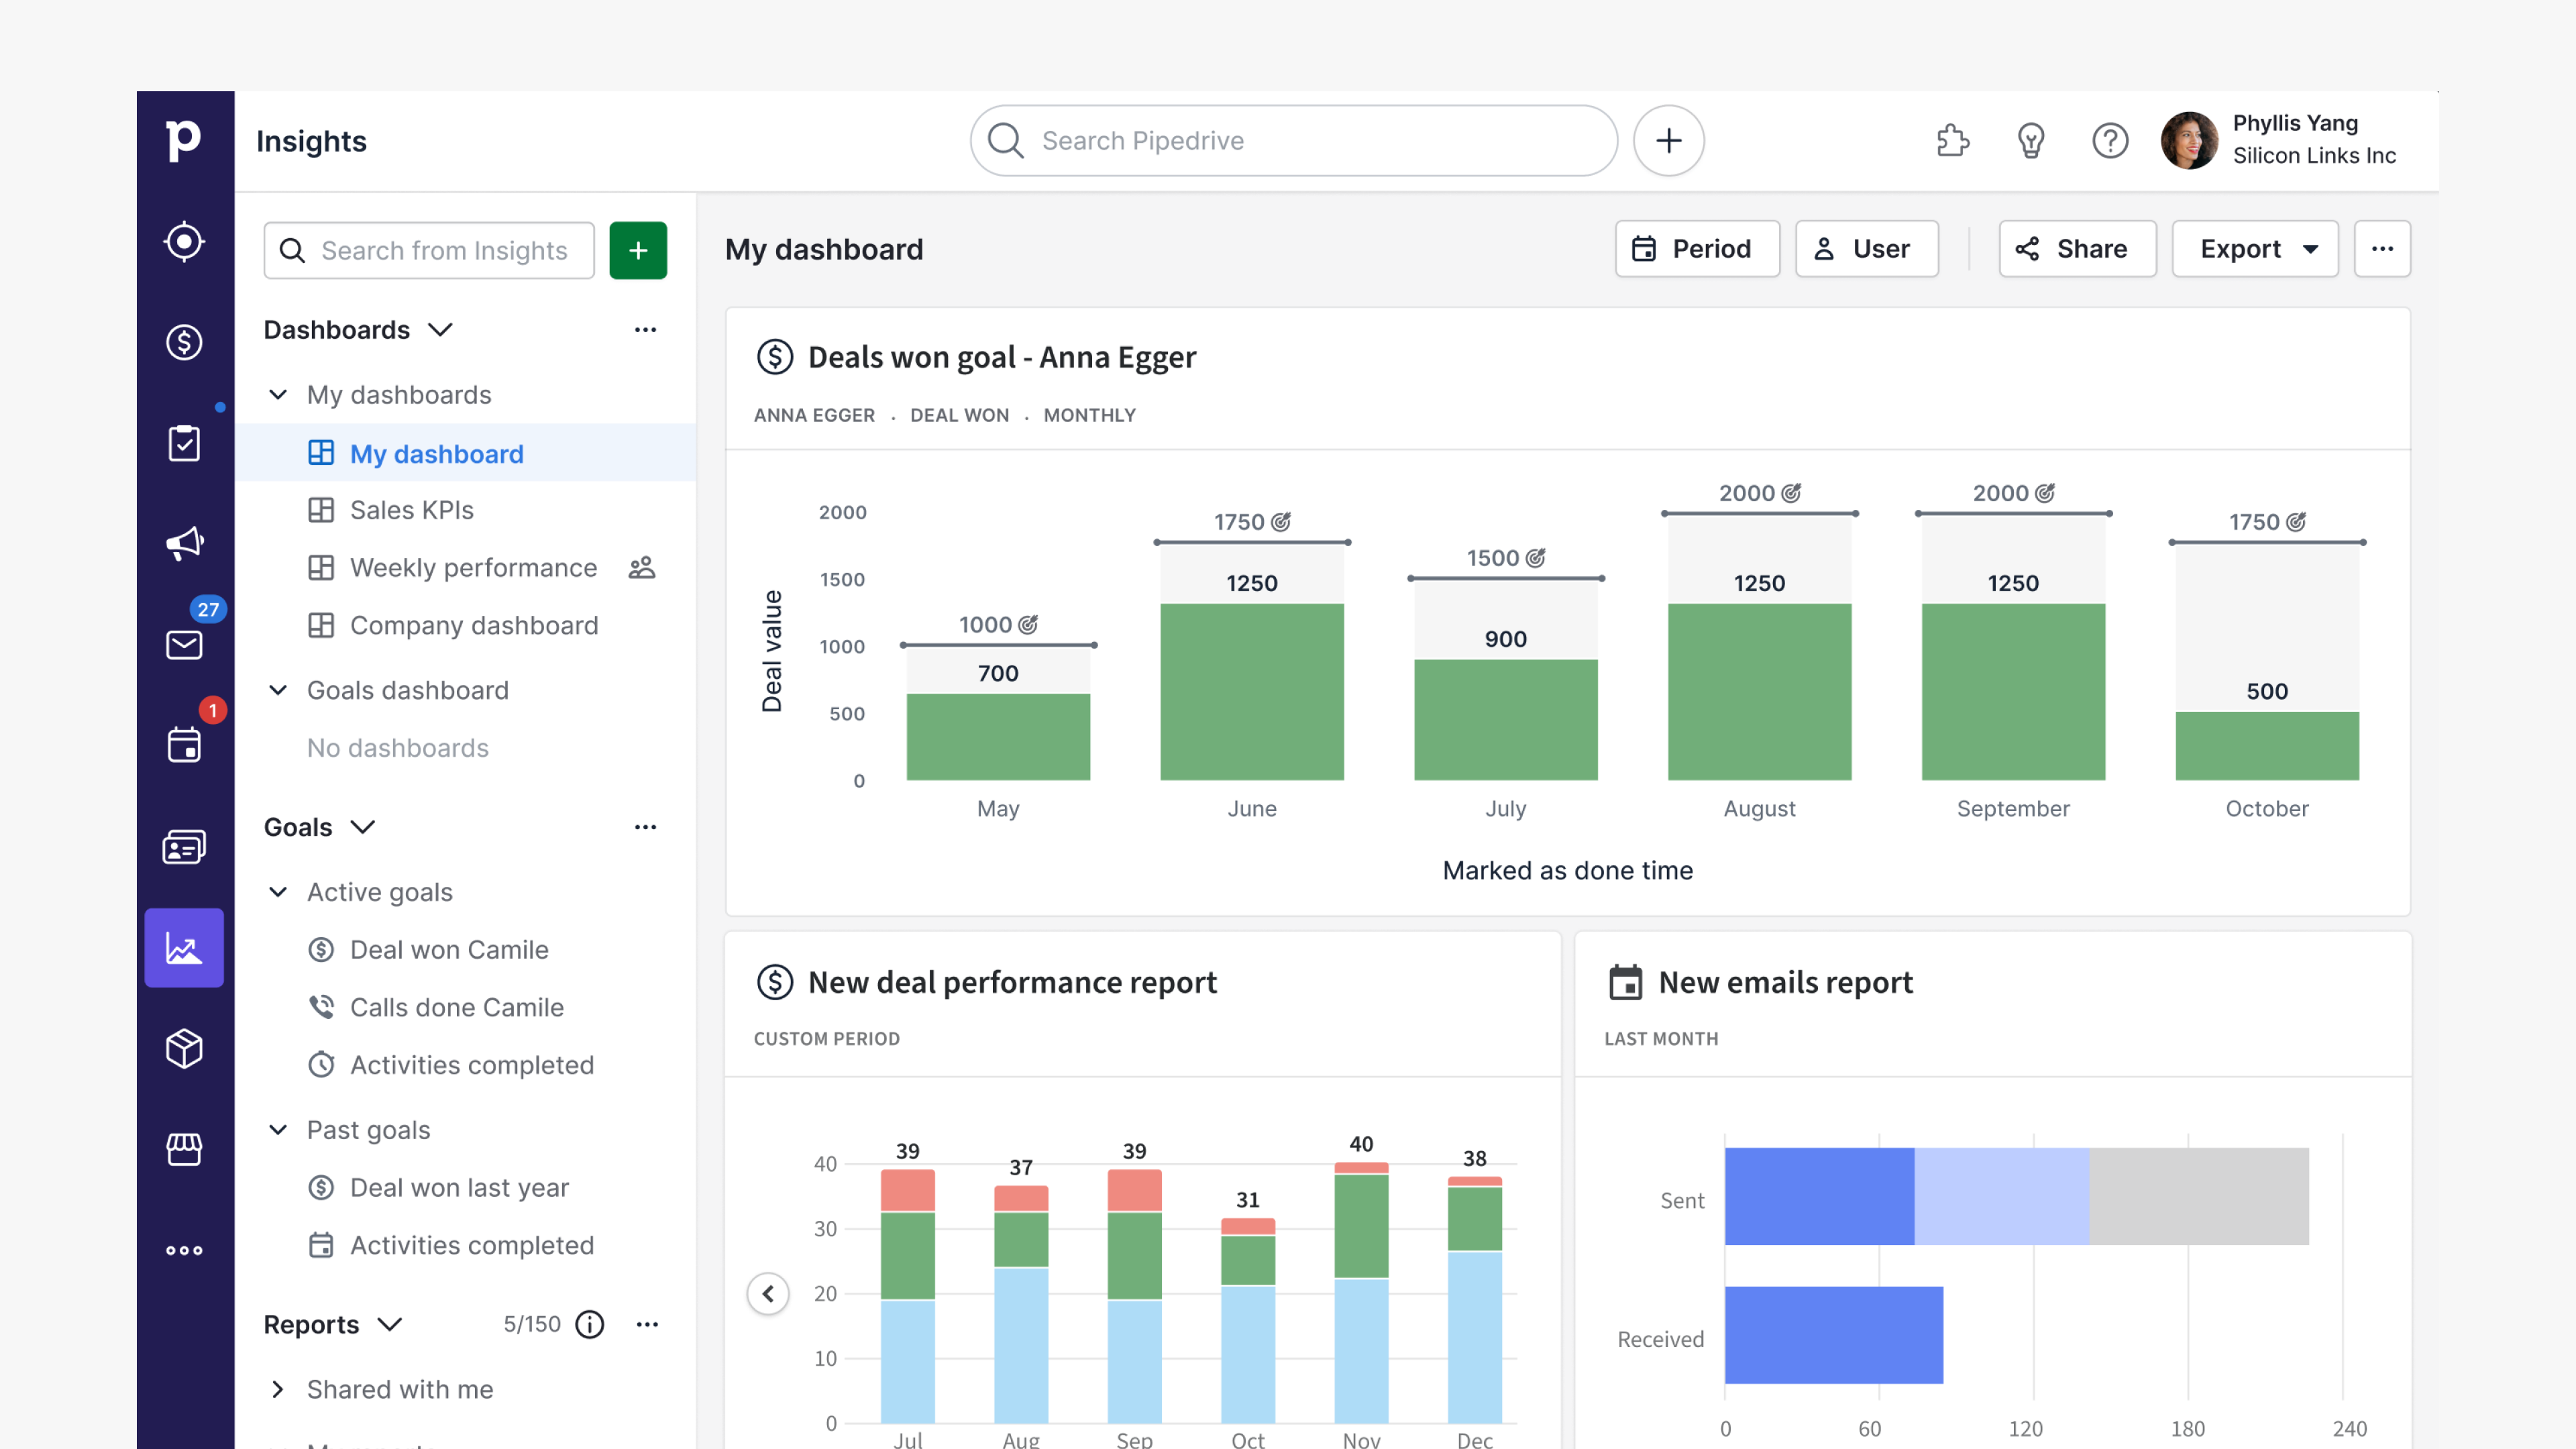Open the Calendar/Schedule icon in sidebar

[184, 745]
